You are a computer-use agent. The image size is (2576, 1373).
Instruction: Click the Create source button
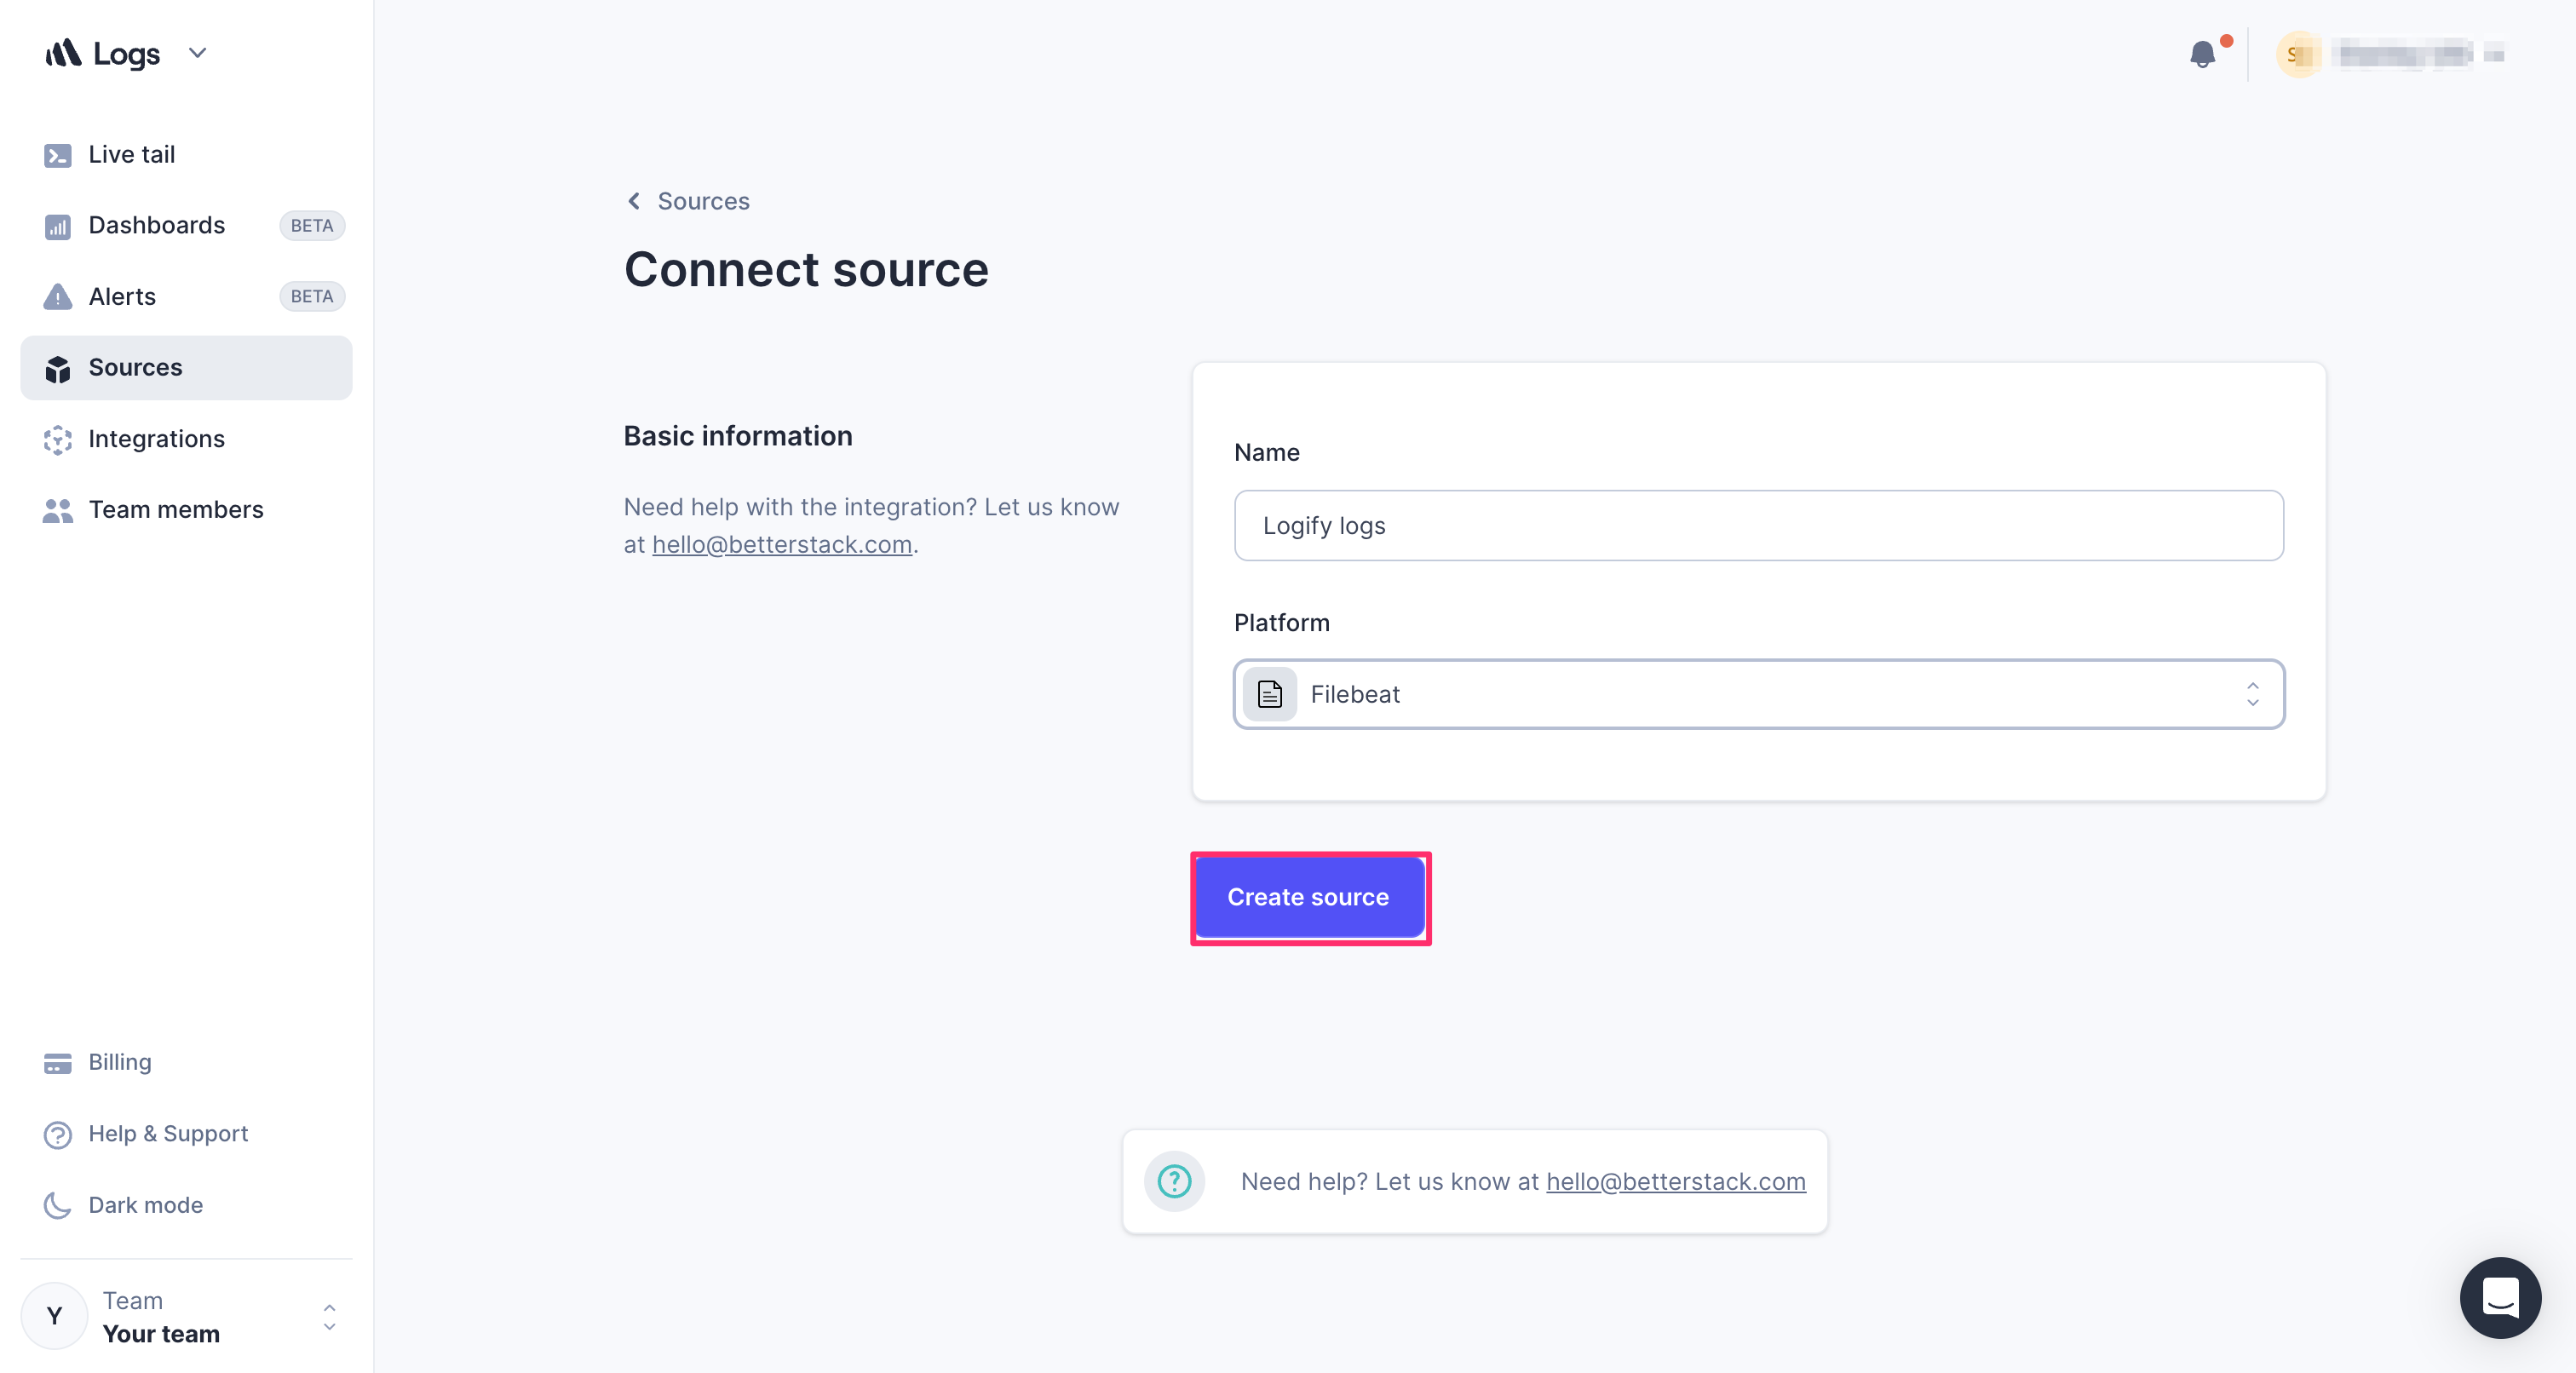[x=1308, y=896]
